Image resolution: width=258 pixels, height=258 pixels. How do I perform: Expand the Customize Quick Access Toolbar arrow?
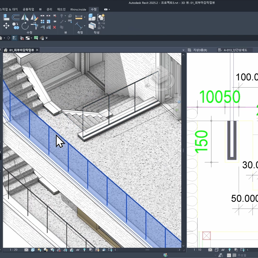click(x=47, y=38)
